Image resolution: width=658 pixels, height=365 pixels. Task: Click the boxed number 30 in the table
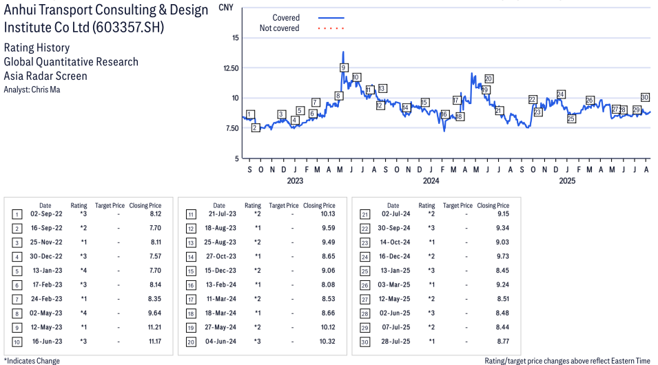pyautogui.click(x=364, y=342)
